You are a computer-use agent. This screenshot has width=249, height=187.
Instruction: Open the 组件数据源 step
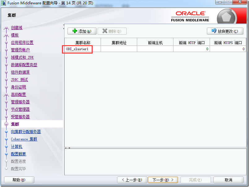point(20,72)
